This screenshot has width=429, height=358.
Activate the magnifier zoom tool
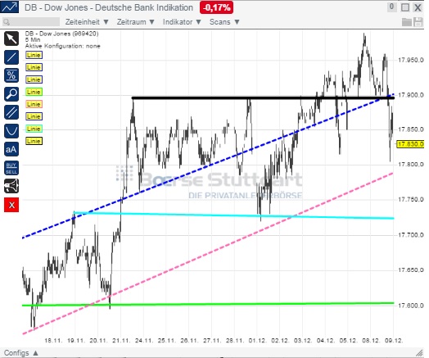coord(11,94)
